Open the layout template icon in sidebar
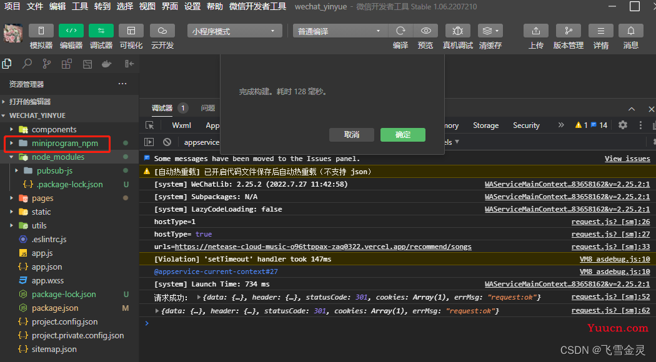 87,64
